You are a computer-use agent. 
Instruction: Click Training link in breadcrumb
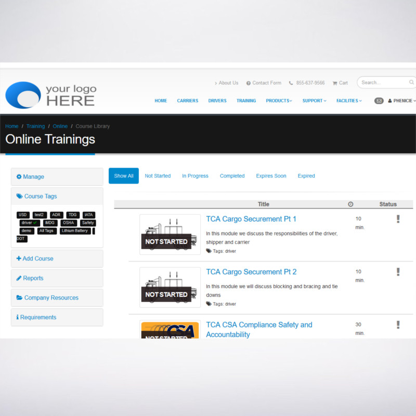(35, 126)
